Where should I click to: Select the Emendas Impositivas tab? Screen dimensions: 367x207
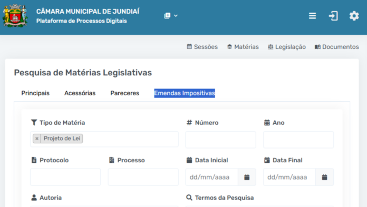[185, 93]
